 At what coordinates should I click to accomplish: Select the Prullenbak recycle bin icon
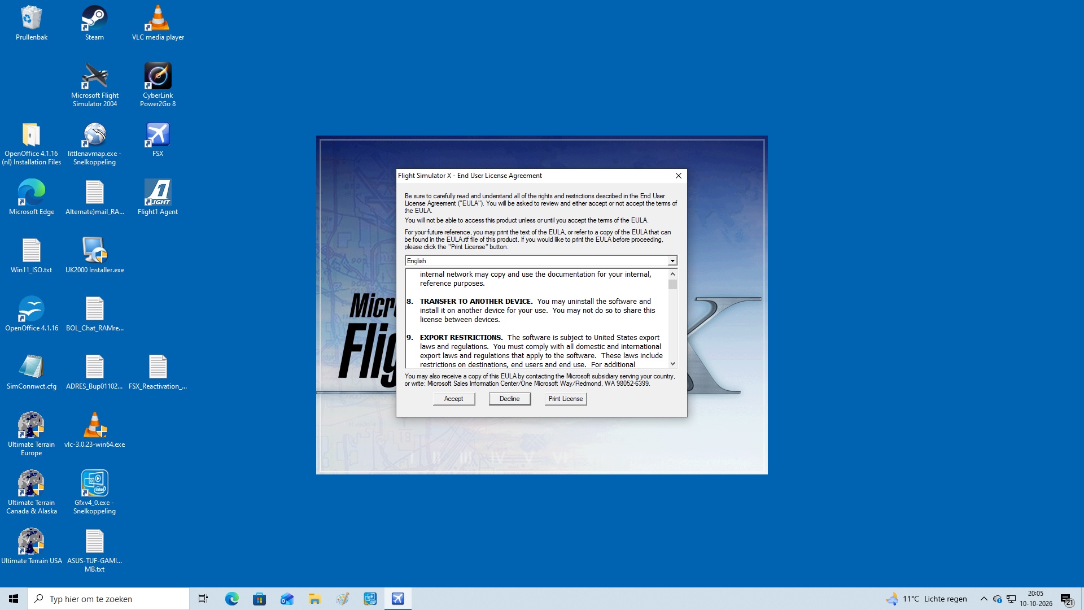pos(32,23)
